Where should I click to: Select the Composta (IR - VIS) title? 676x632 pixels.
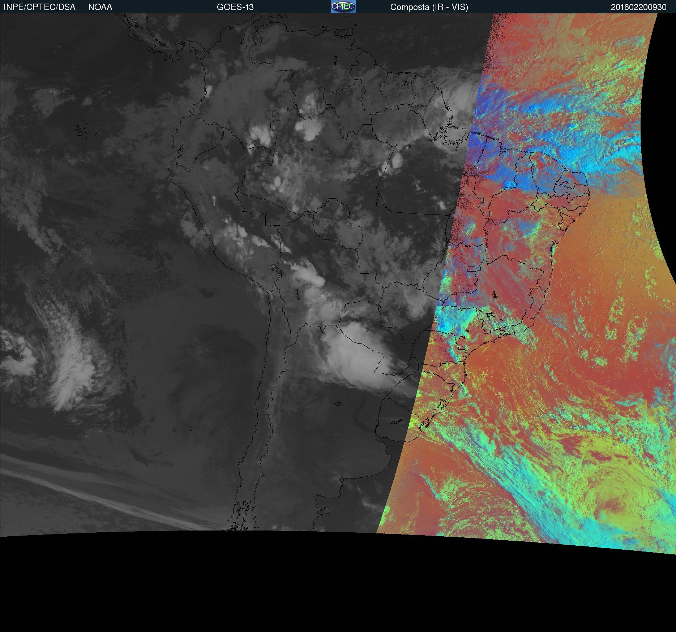click(x=429, y=7)
